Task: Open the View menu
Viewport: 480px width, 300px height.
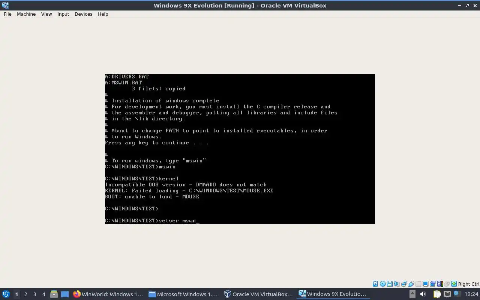Action: click(46, 14)
